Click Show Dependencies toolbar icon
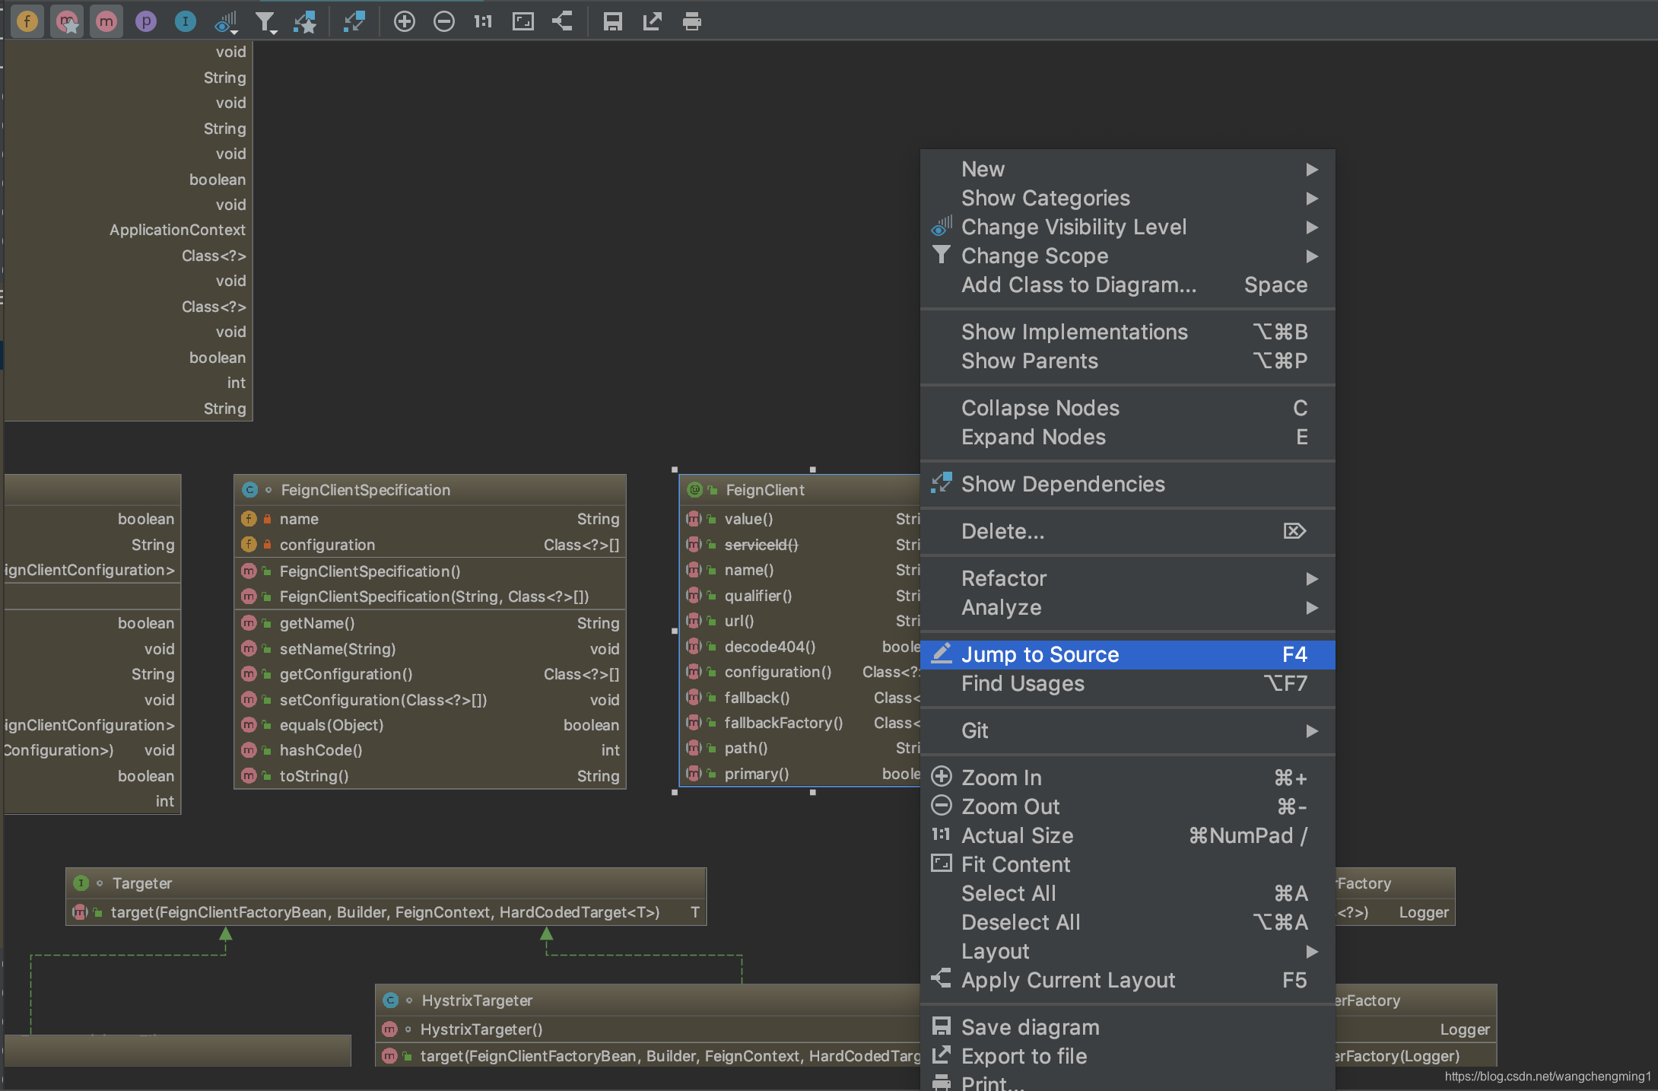 coord(354,21)
